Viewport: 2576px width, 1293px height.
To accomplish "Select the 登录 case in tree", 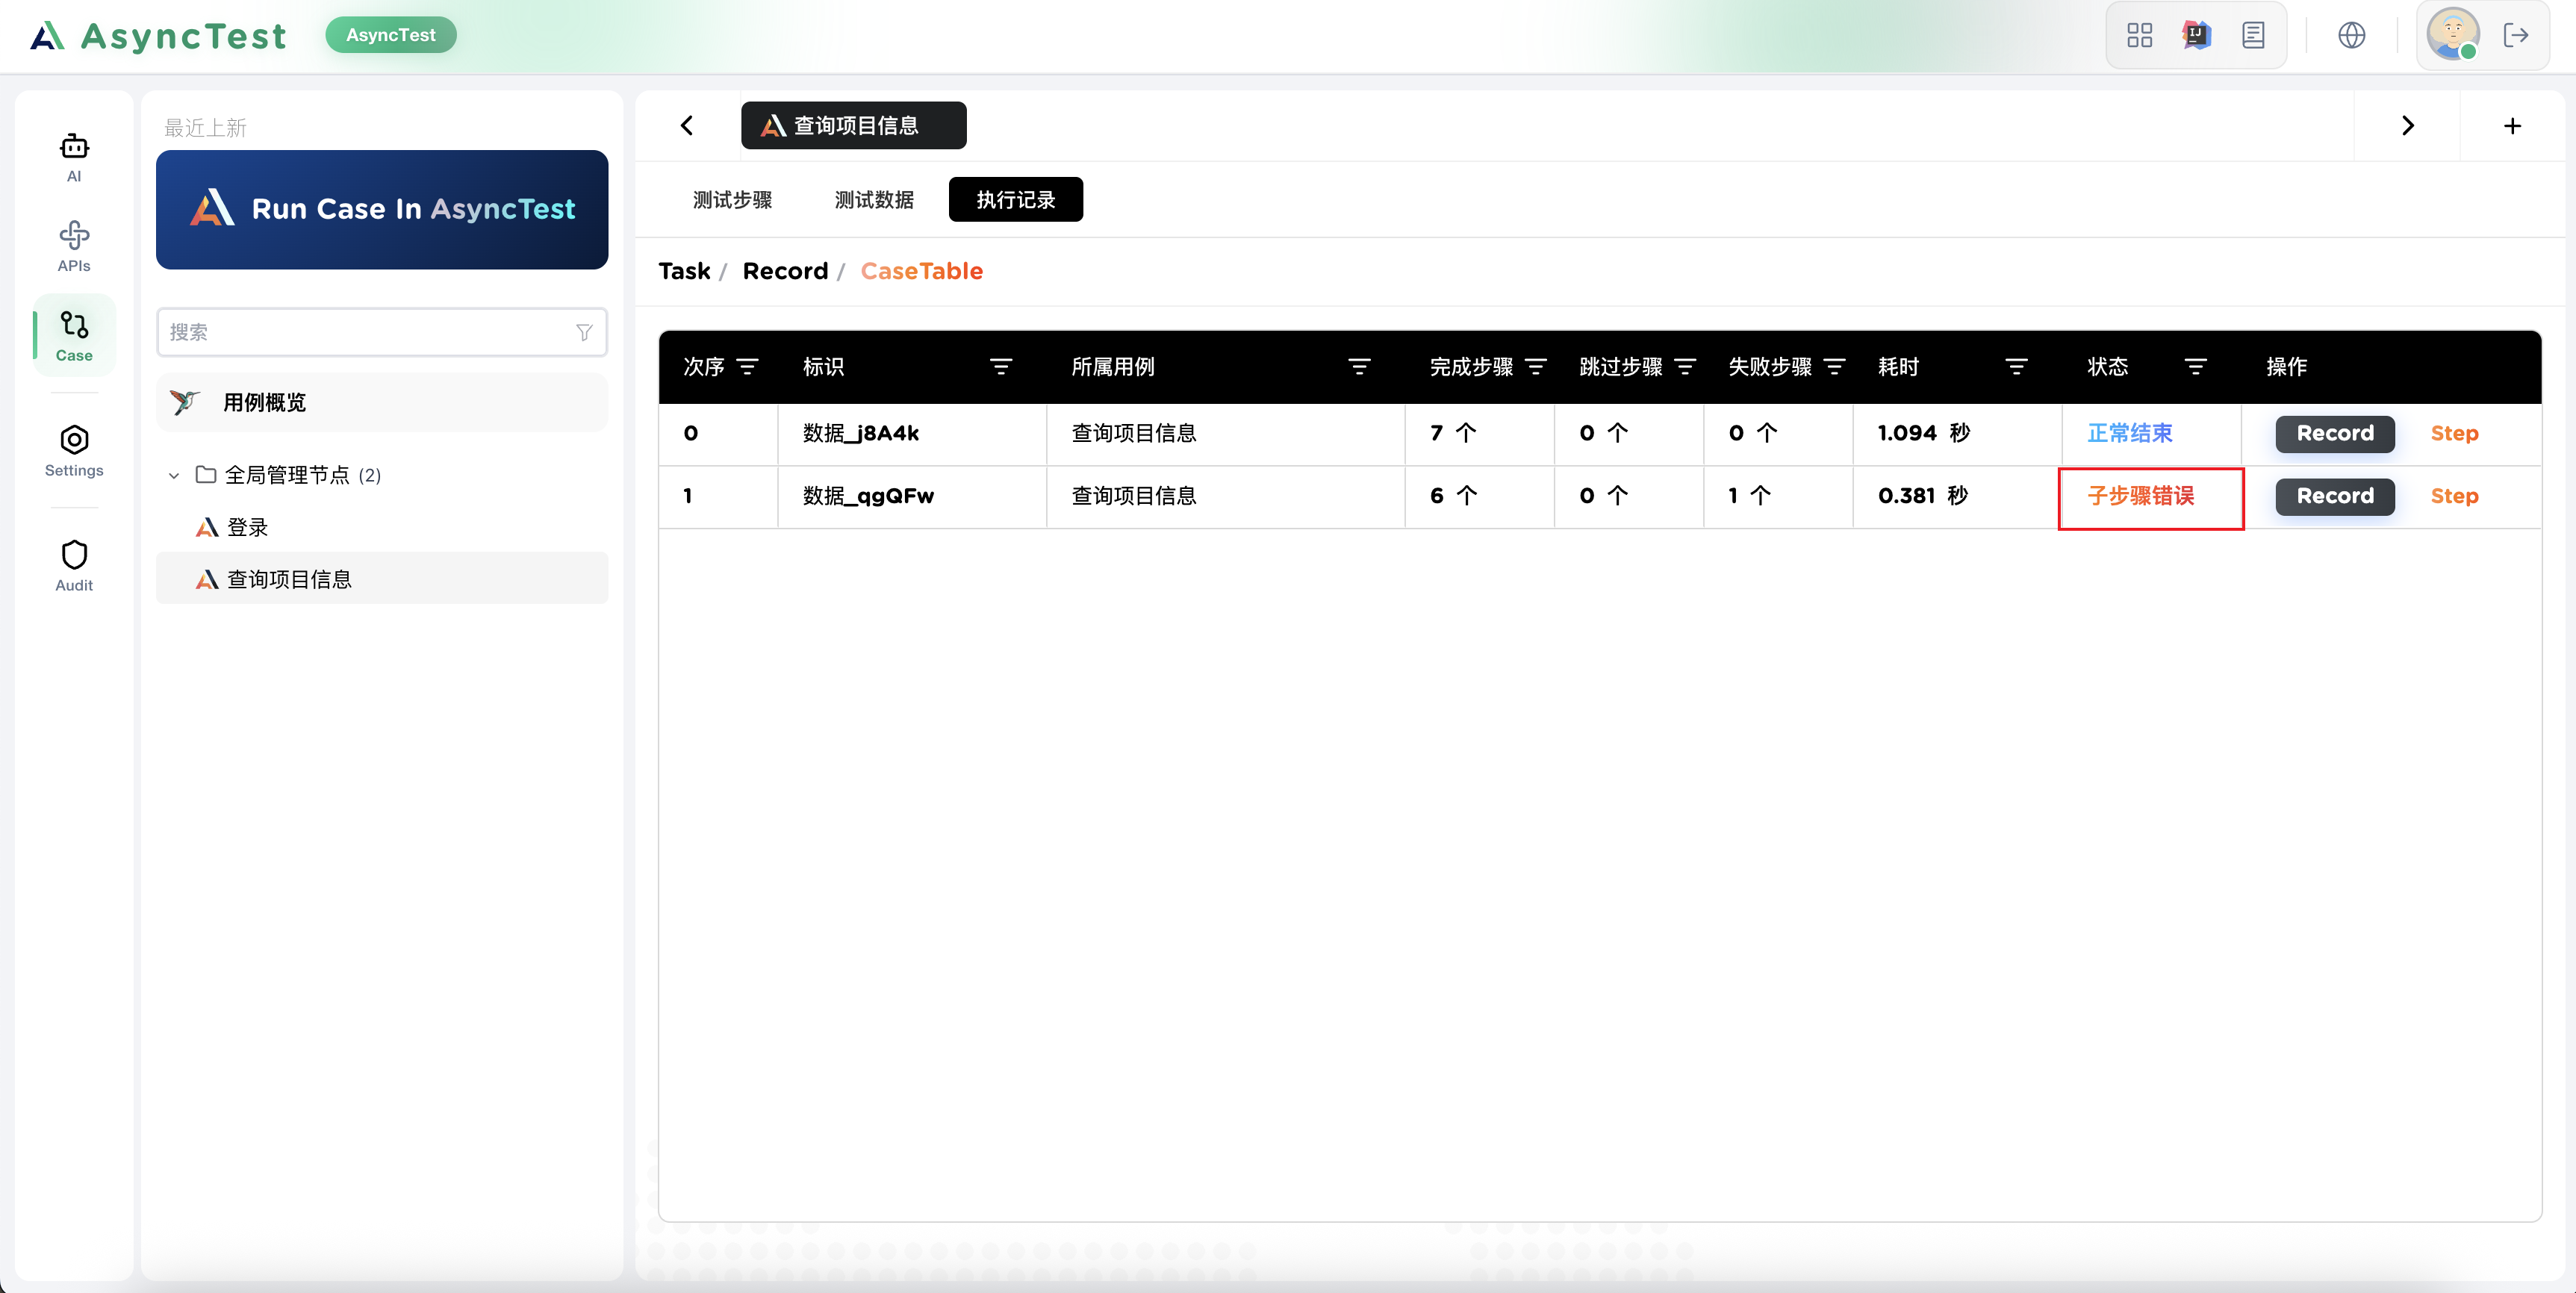I will pyautogui.click(x=247, y=527).
